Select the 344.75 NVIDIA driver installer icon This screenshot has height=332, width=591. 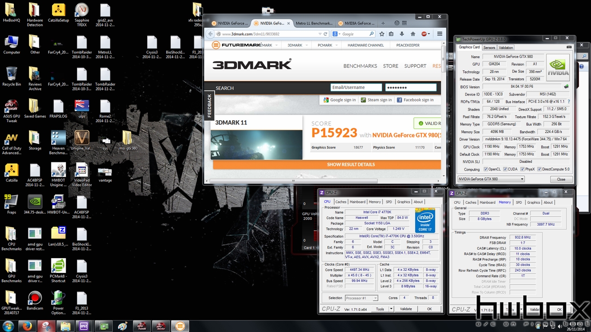click(35, 204)
